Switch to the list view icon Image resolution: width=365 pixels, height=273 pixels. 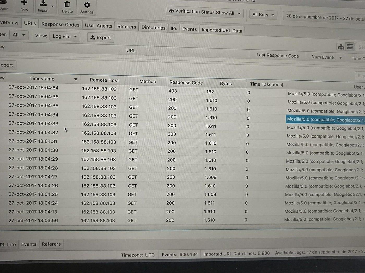click(350, 47)
